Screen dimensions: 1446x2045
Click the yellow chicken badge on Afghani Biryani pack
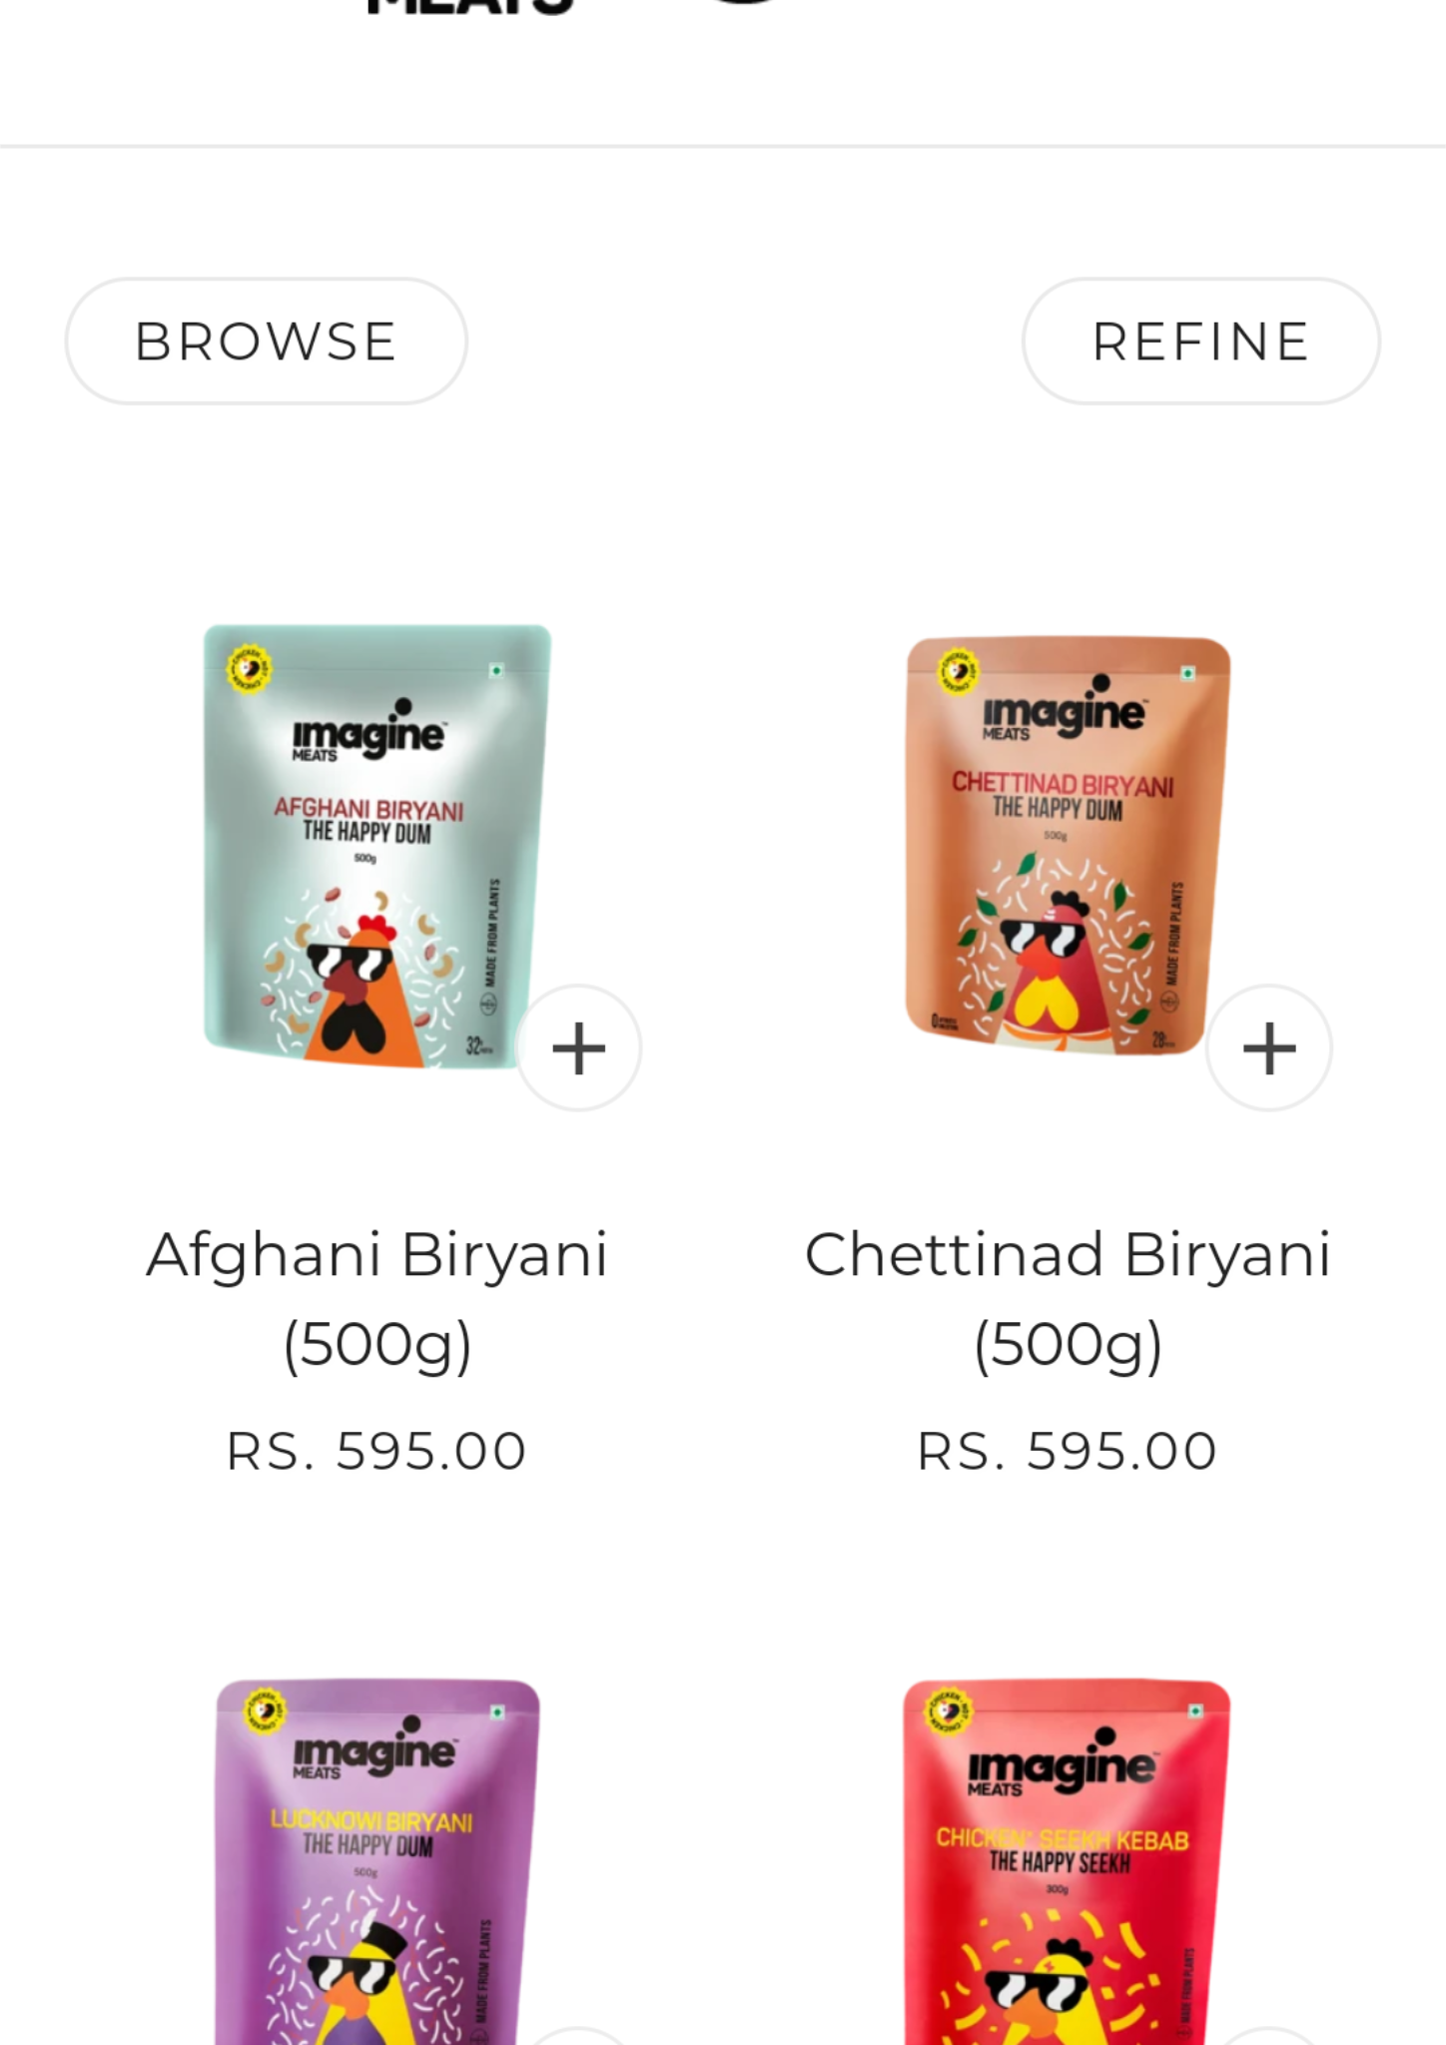[249, 669]
